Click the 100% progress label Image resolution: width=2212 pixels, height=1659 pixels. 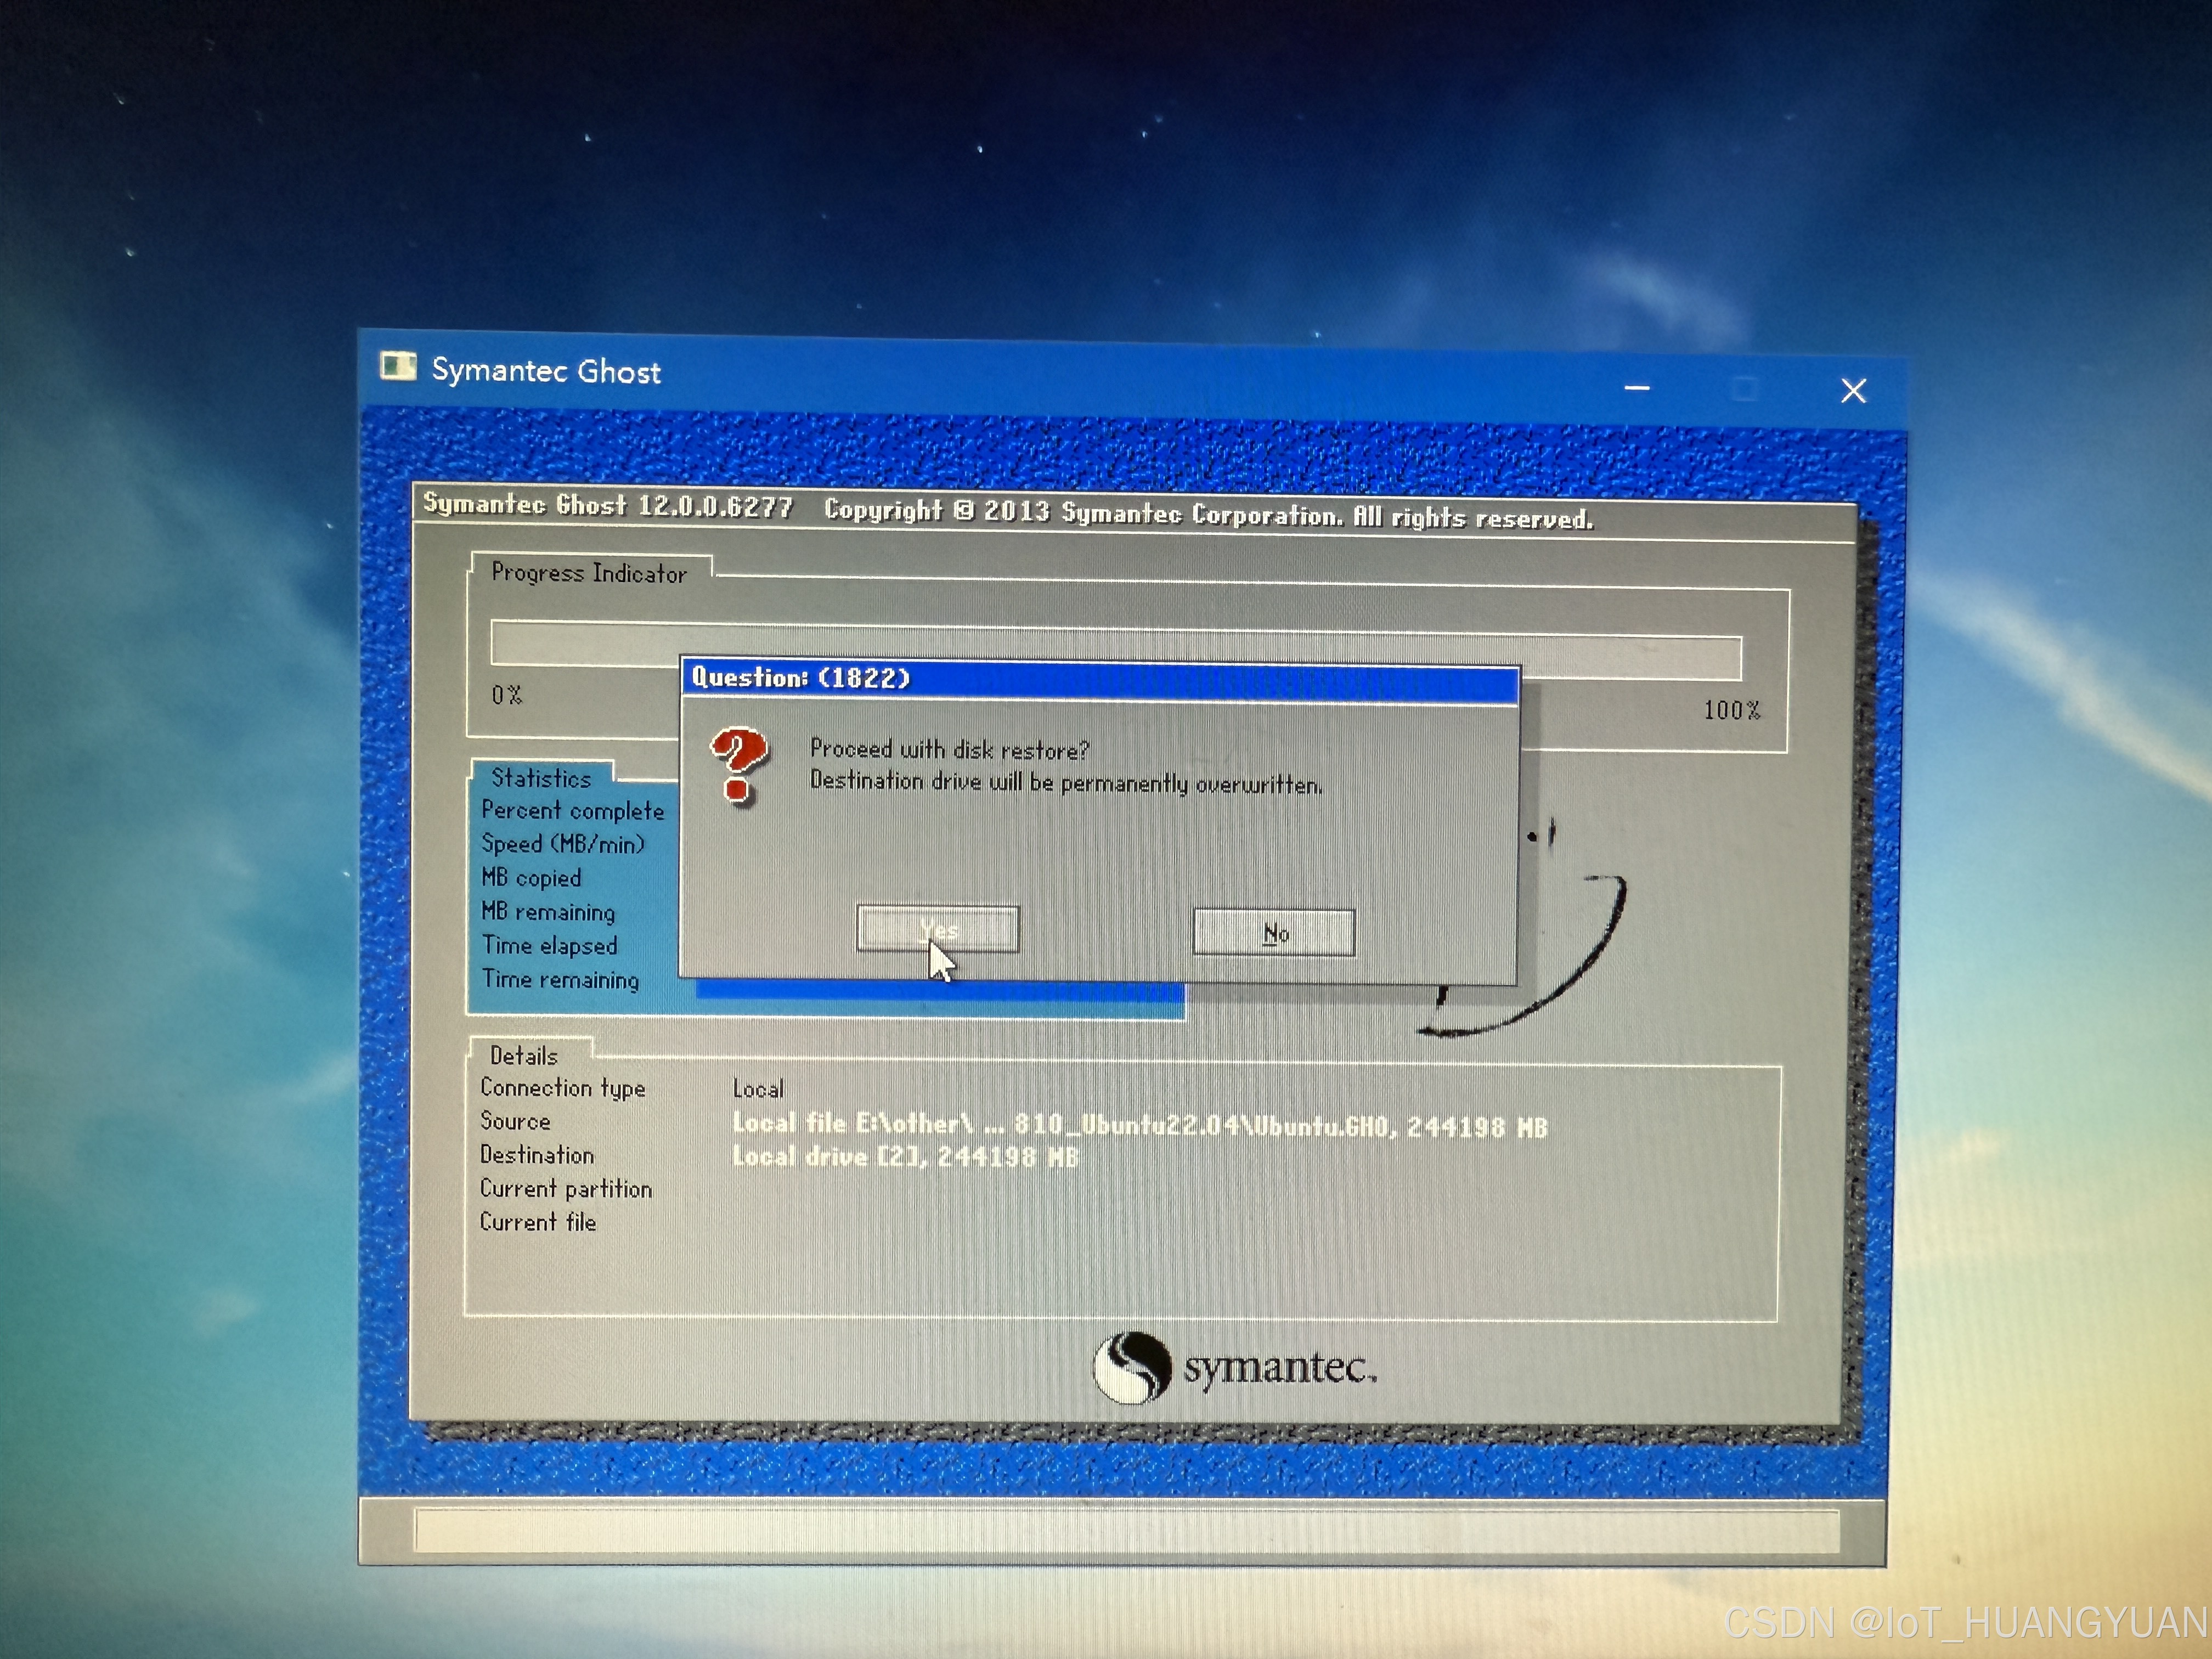point(1732,710)
